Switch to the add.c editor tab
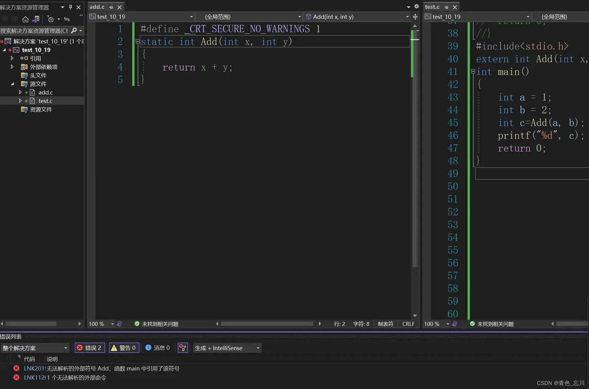This screenshot has height=389, width=589. (97, 7)
